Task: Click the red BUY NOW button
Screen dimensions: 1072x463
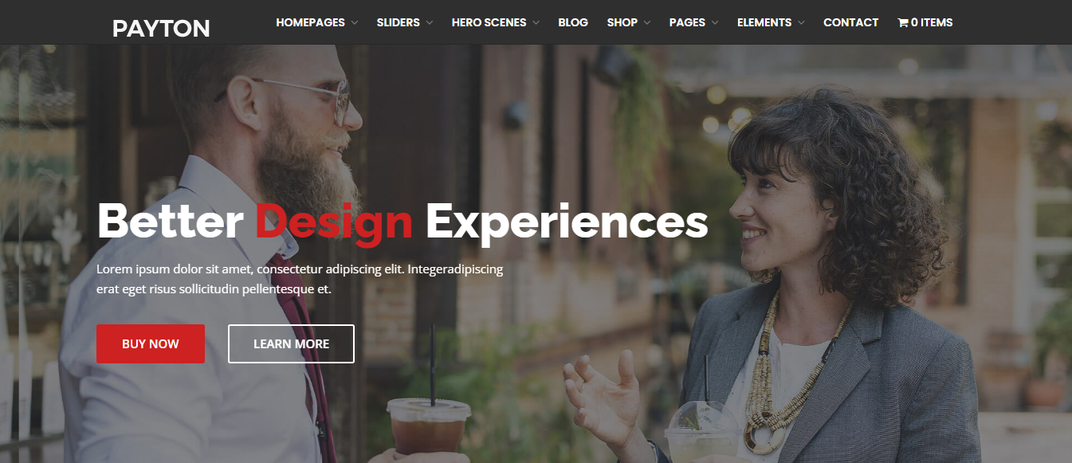Action: click(151, 343)
